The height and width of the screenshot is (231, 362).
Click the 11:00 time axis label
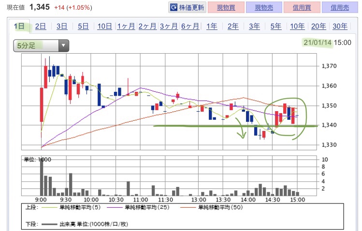point(141,200)
